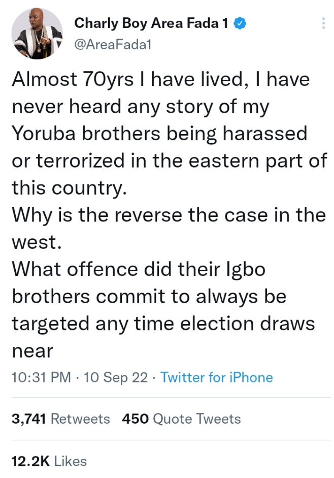Image resolution: width=334 pixels, height=478 pixels.
Task: View the 3,741 Retweets list
Action: click(60, 419)
